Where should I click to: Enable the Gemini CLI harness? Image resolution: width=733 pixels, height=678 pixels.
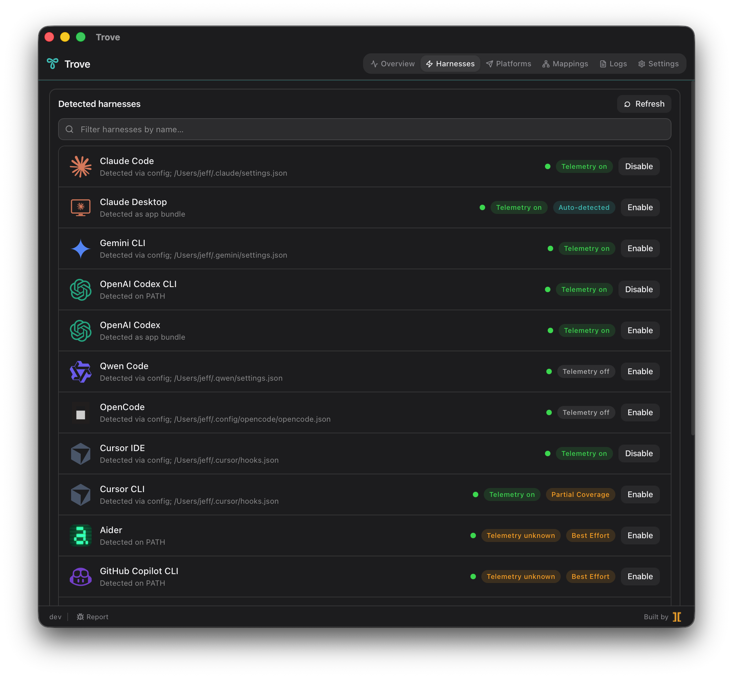[640, 249]
